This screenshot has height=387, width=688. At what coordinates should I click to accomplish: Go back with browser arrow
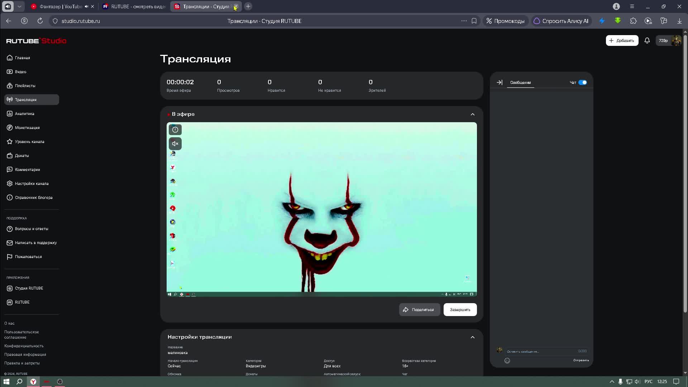(x=9, y=21)
